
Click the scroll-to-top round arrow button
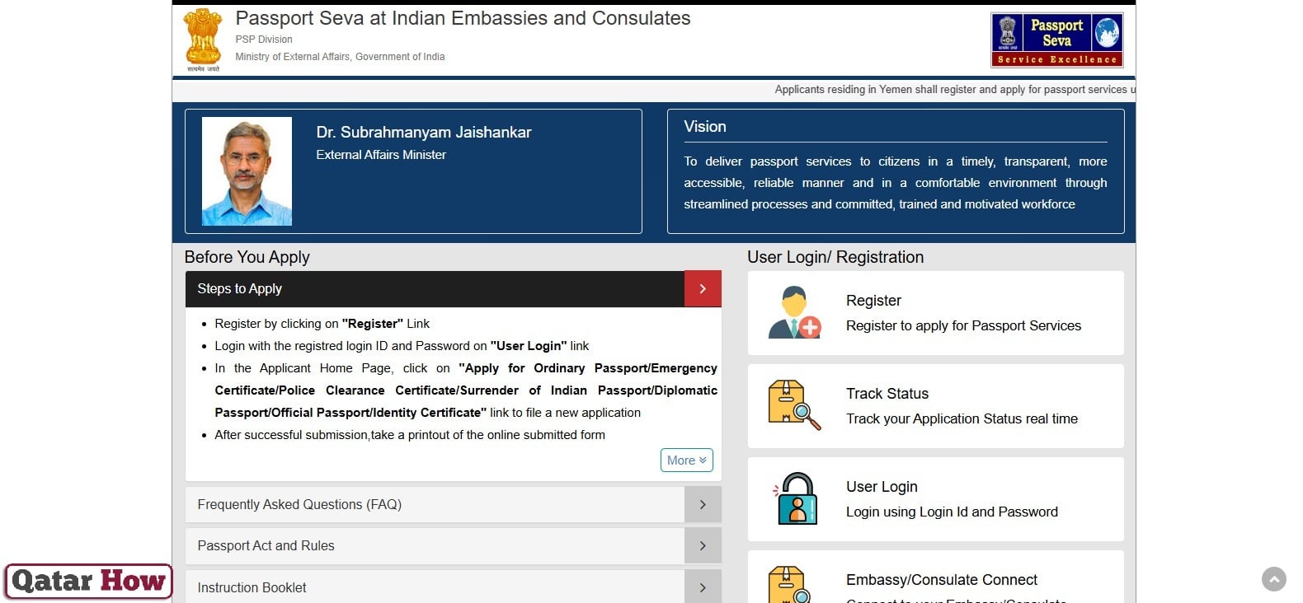1274,579
